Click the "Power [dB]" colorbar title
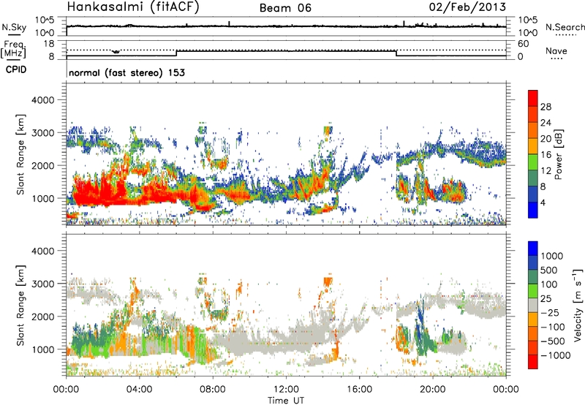Screen dimensions: 585x405 [x=559, y=154]
